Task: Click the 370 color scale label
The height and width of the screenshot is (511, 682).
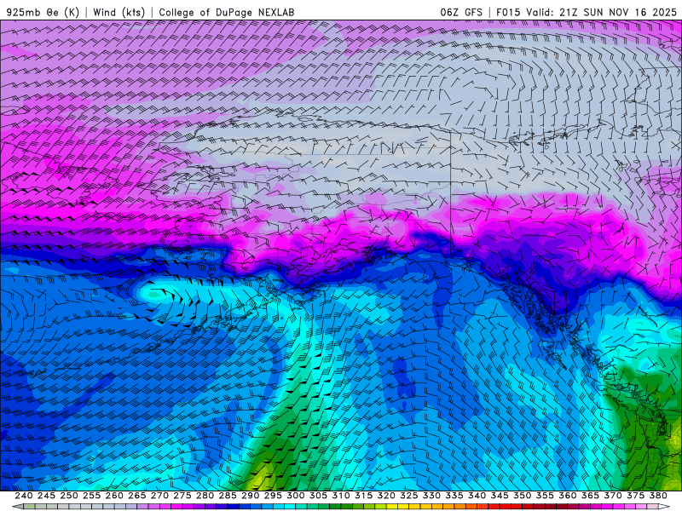Action: (613, 496)
